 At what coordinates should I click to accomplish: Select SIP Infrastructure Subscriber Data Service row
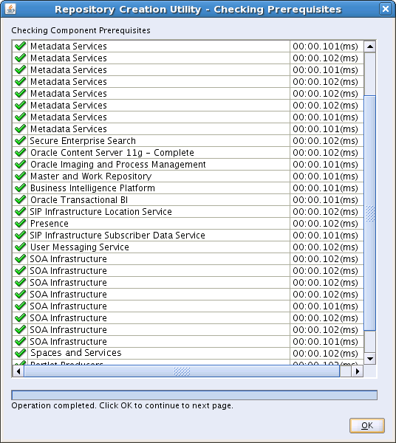(x=188, y=236)
